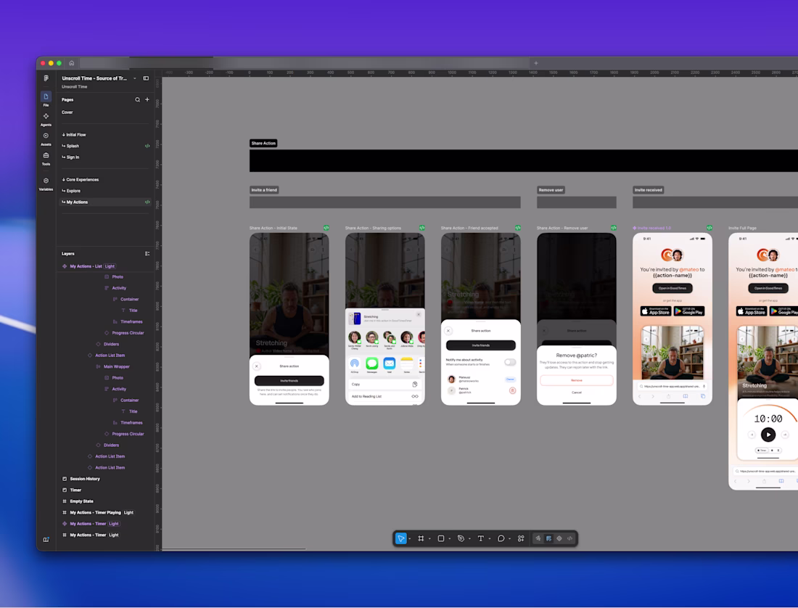The width and height of the screenshot is (798, 608).
Task: Switch to Design mode in toolbar
Action: (x=548, y=538)
